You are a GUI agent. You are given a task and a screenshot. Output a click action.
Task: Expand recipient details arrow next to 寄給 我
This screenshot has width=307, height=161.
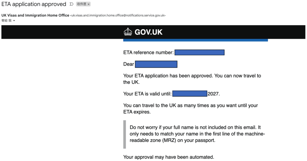click(x=14, y=21)
